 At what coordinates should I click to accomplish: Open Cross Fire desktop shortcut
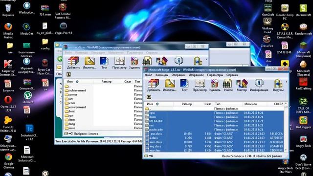pos(267,42)
